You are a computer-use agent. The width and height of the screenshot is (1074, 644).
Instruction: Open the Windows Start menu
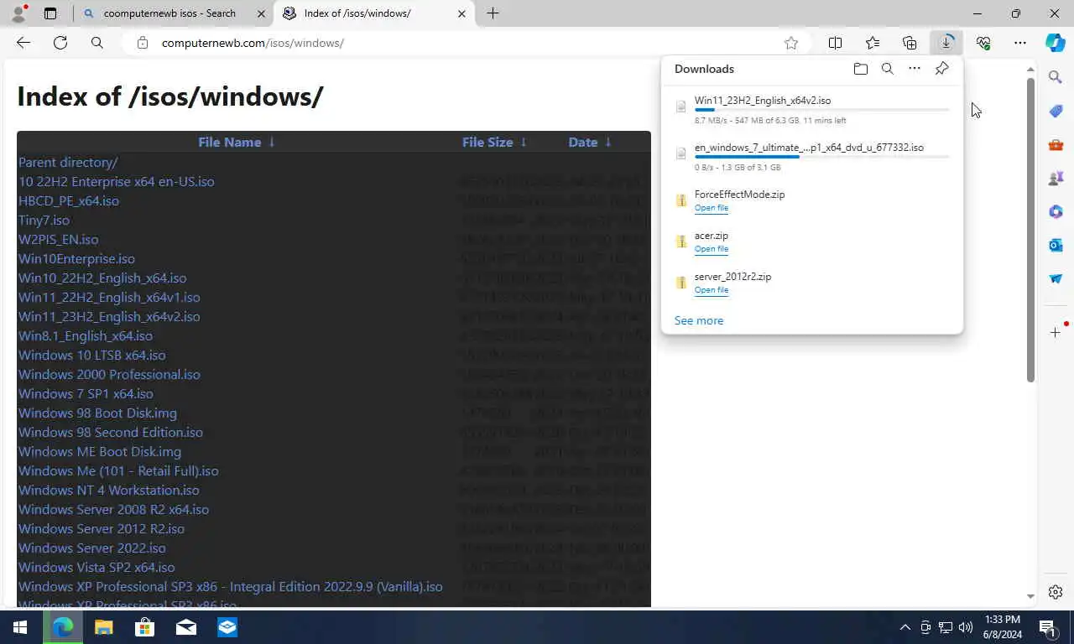[20, 627]
